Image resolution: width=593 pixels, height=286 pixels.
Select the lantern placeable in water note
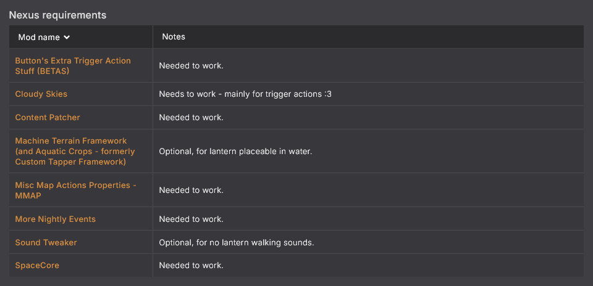tap(235, 151)
